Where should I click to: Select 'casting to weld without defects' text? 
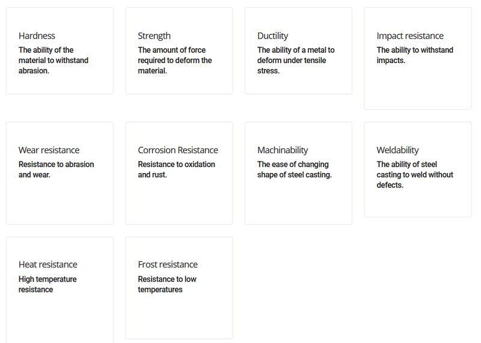pyautogui.click(x=415, y=180)
